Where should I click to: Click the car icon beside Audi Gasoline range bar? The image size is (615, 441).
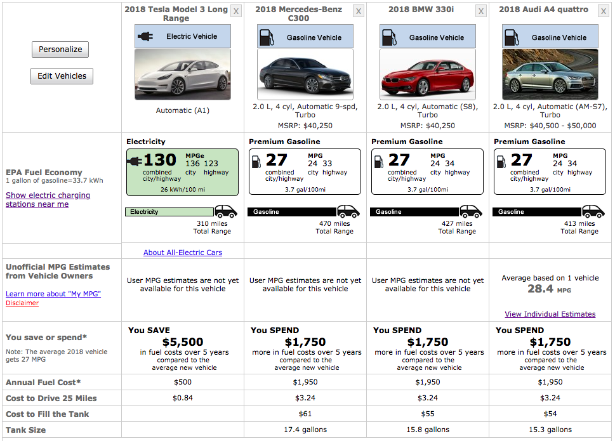pos(593,211)
